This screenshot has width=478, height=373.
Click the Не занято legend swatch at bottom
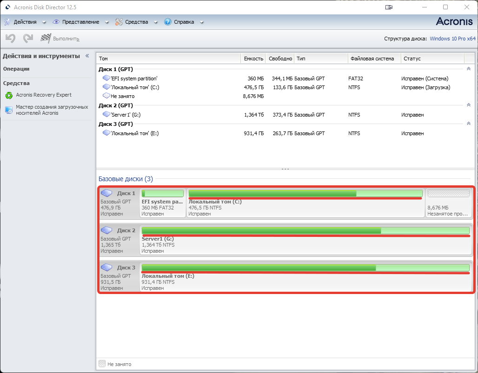pyautogui.click(x=102, y=364)
